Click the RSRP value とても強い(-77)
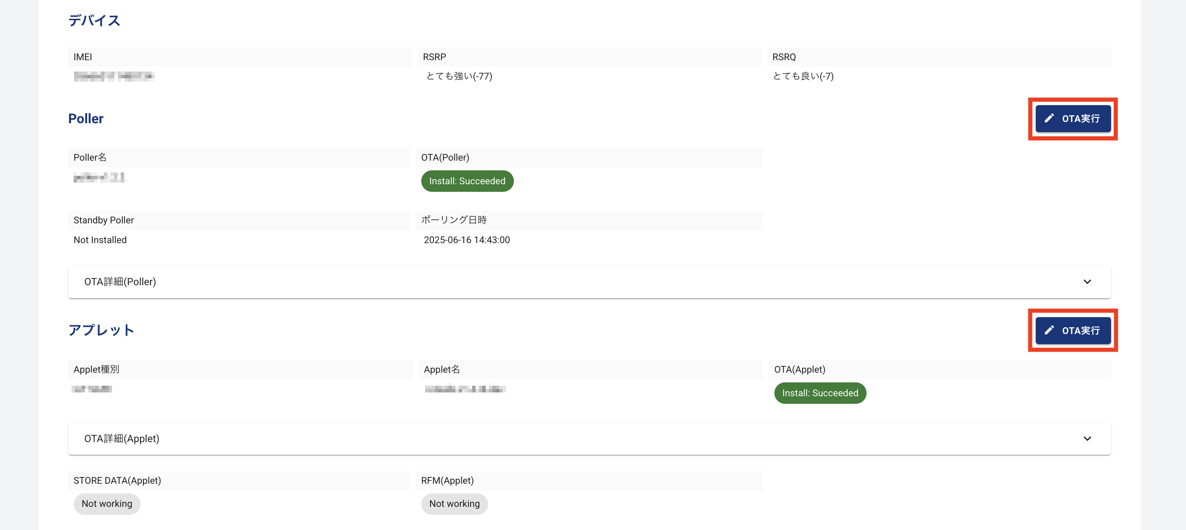 tap(459, 76)
